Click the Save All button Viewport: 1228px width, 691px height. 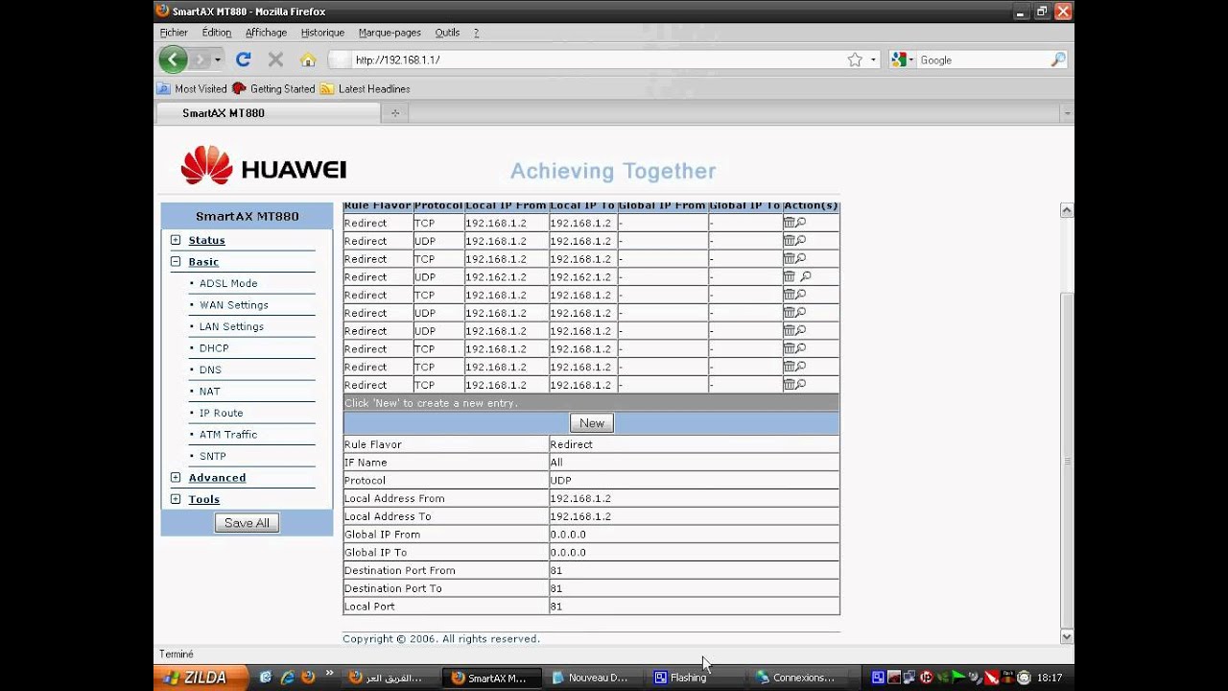click(247, 523)
